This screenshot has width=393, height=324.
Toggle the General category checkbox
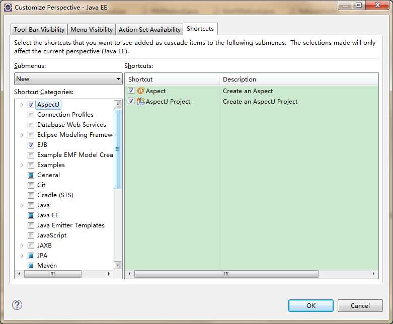31,175
